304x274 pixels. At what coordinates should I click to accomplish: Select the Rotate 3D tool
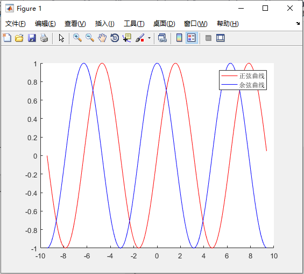coord(115,38)
